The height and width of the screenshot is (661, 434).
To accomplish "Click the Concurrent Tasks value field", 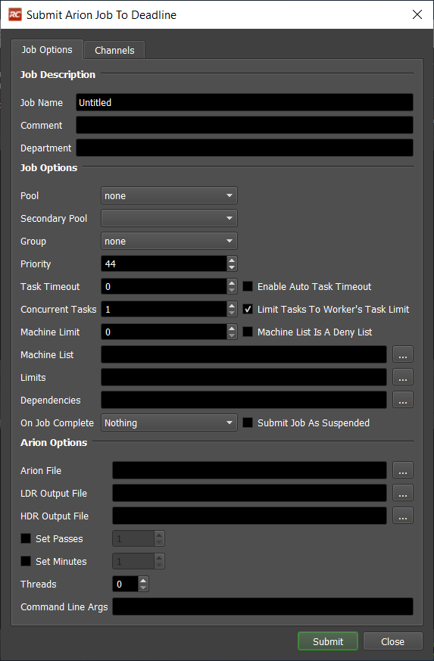I will tap(164, 310).
